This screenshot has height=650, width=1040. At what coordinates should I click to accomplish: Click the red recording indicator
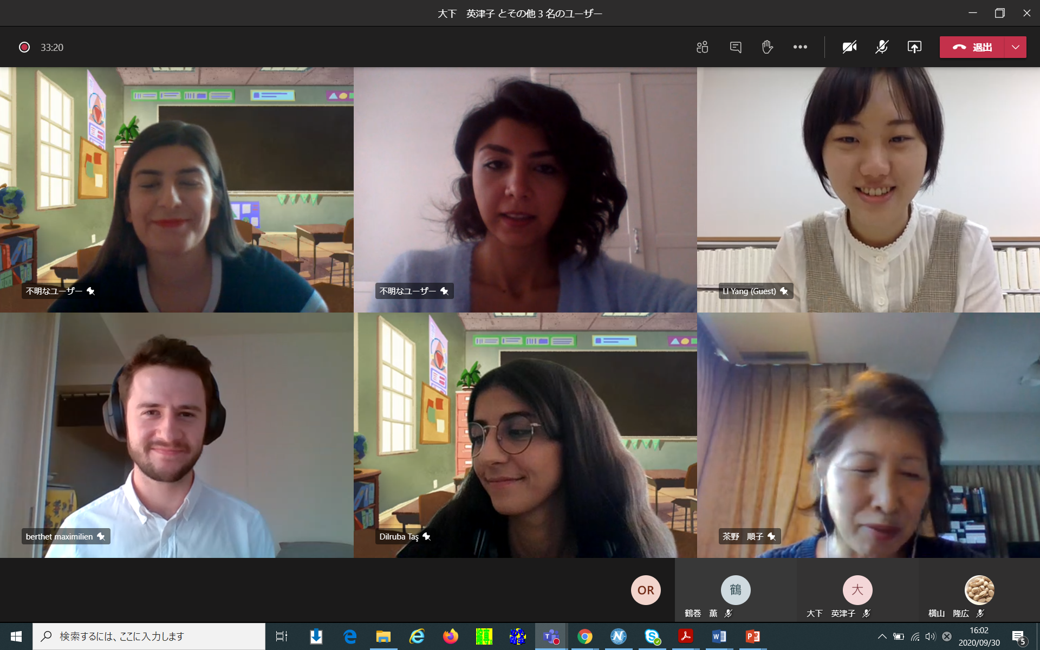24,47
